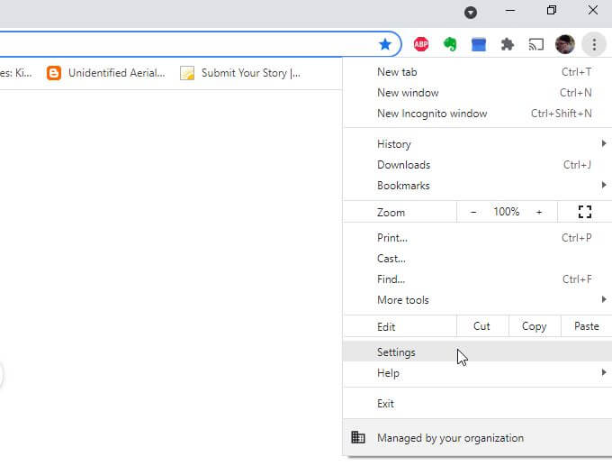
Task: Increase zoom with the plus button
Action: (539, 212)
